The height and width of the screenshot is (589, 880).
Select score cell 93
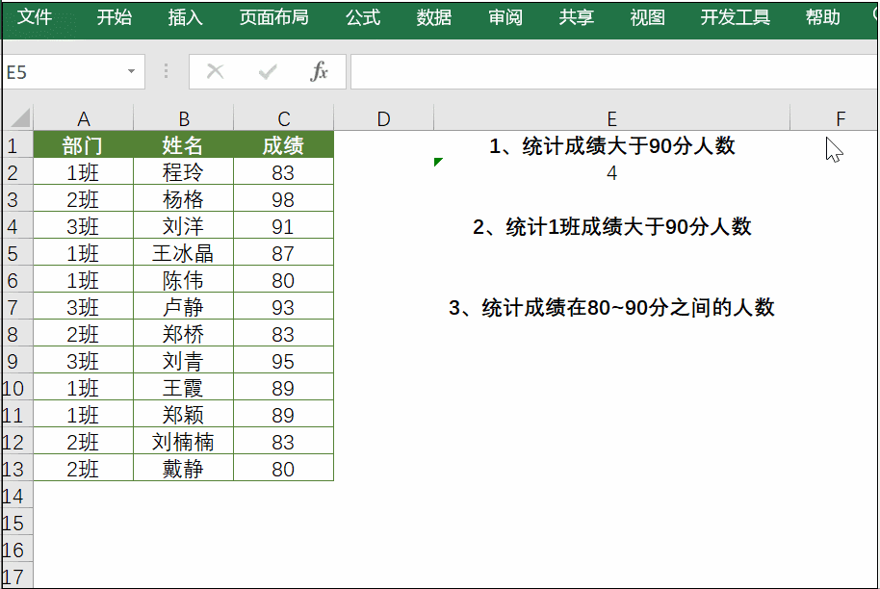[x=283, y=307]
